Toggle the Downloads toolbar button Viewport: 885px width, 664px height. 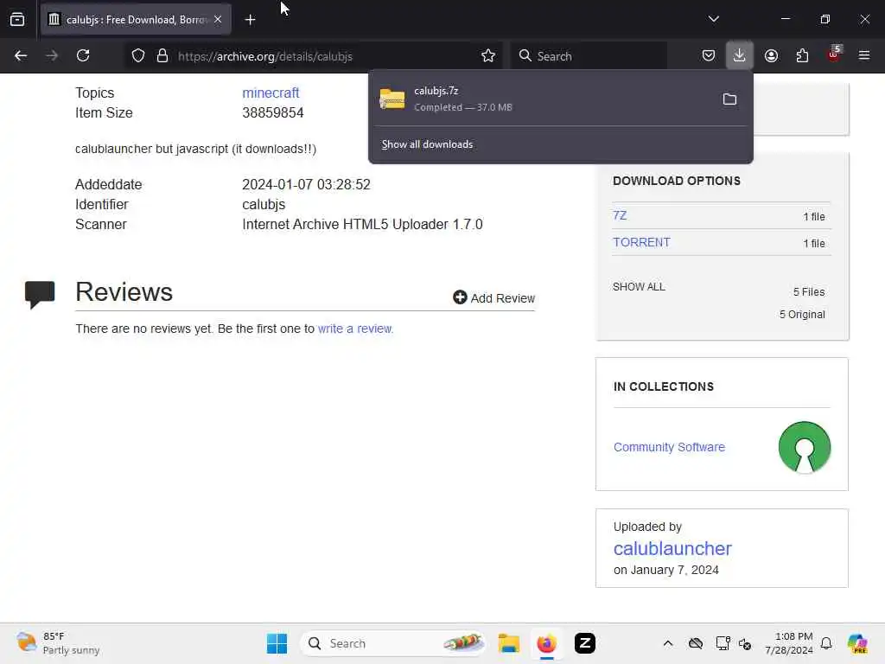740,55
